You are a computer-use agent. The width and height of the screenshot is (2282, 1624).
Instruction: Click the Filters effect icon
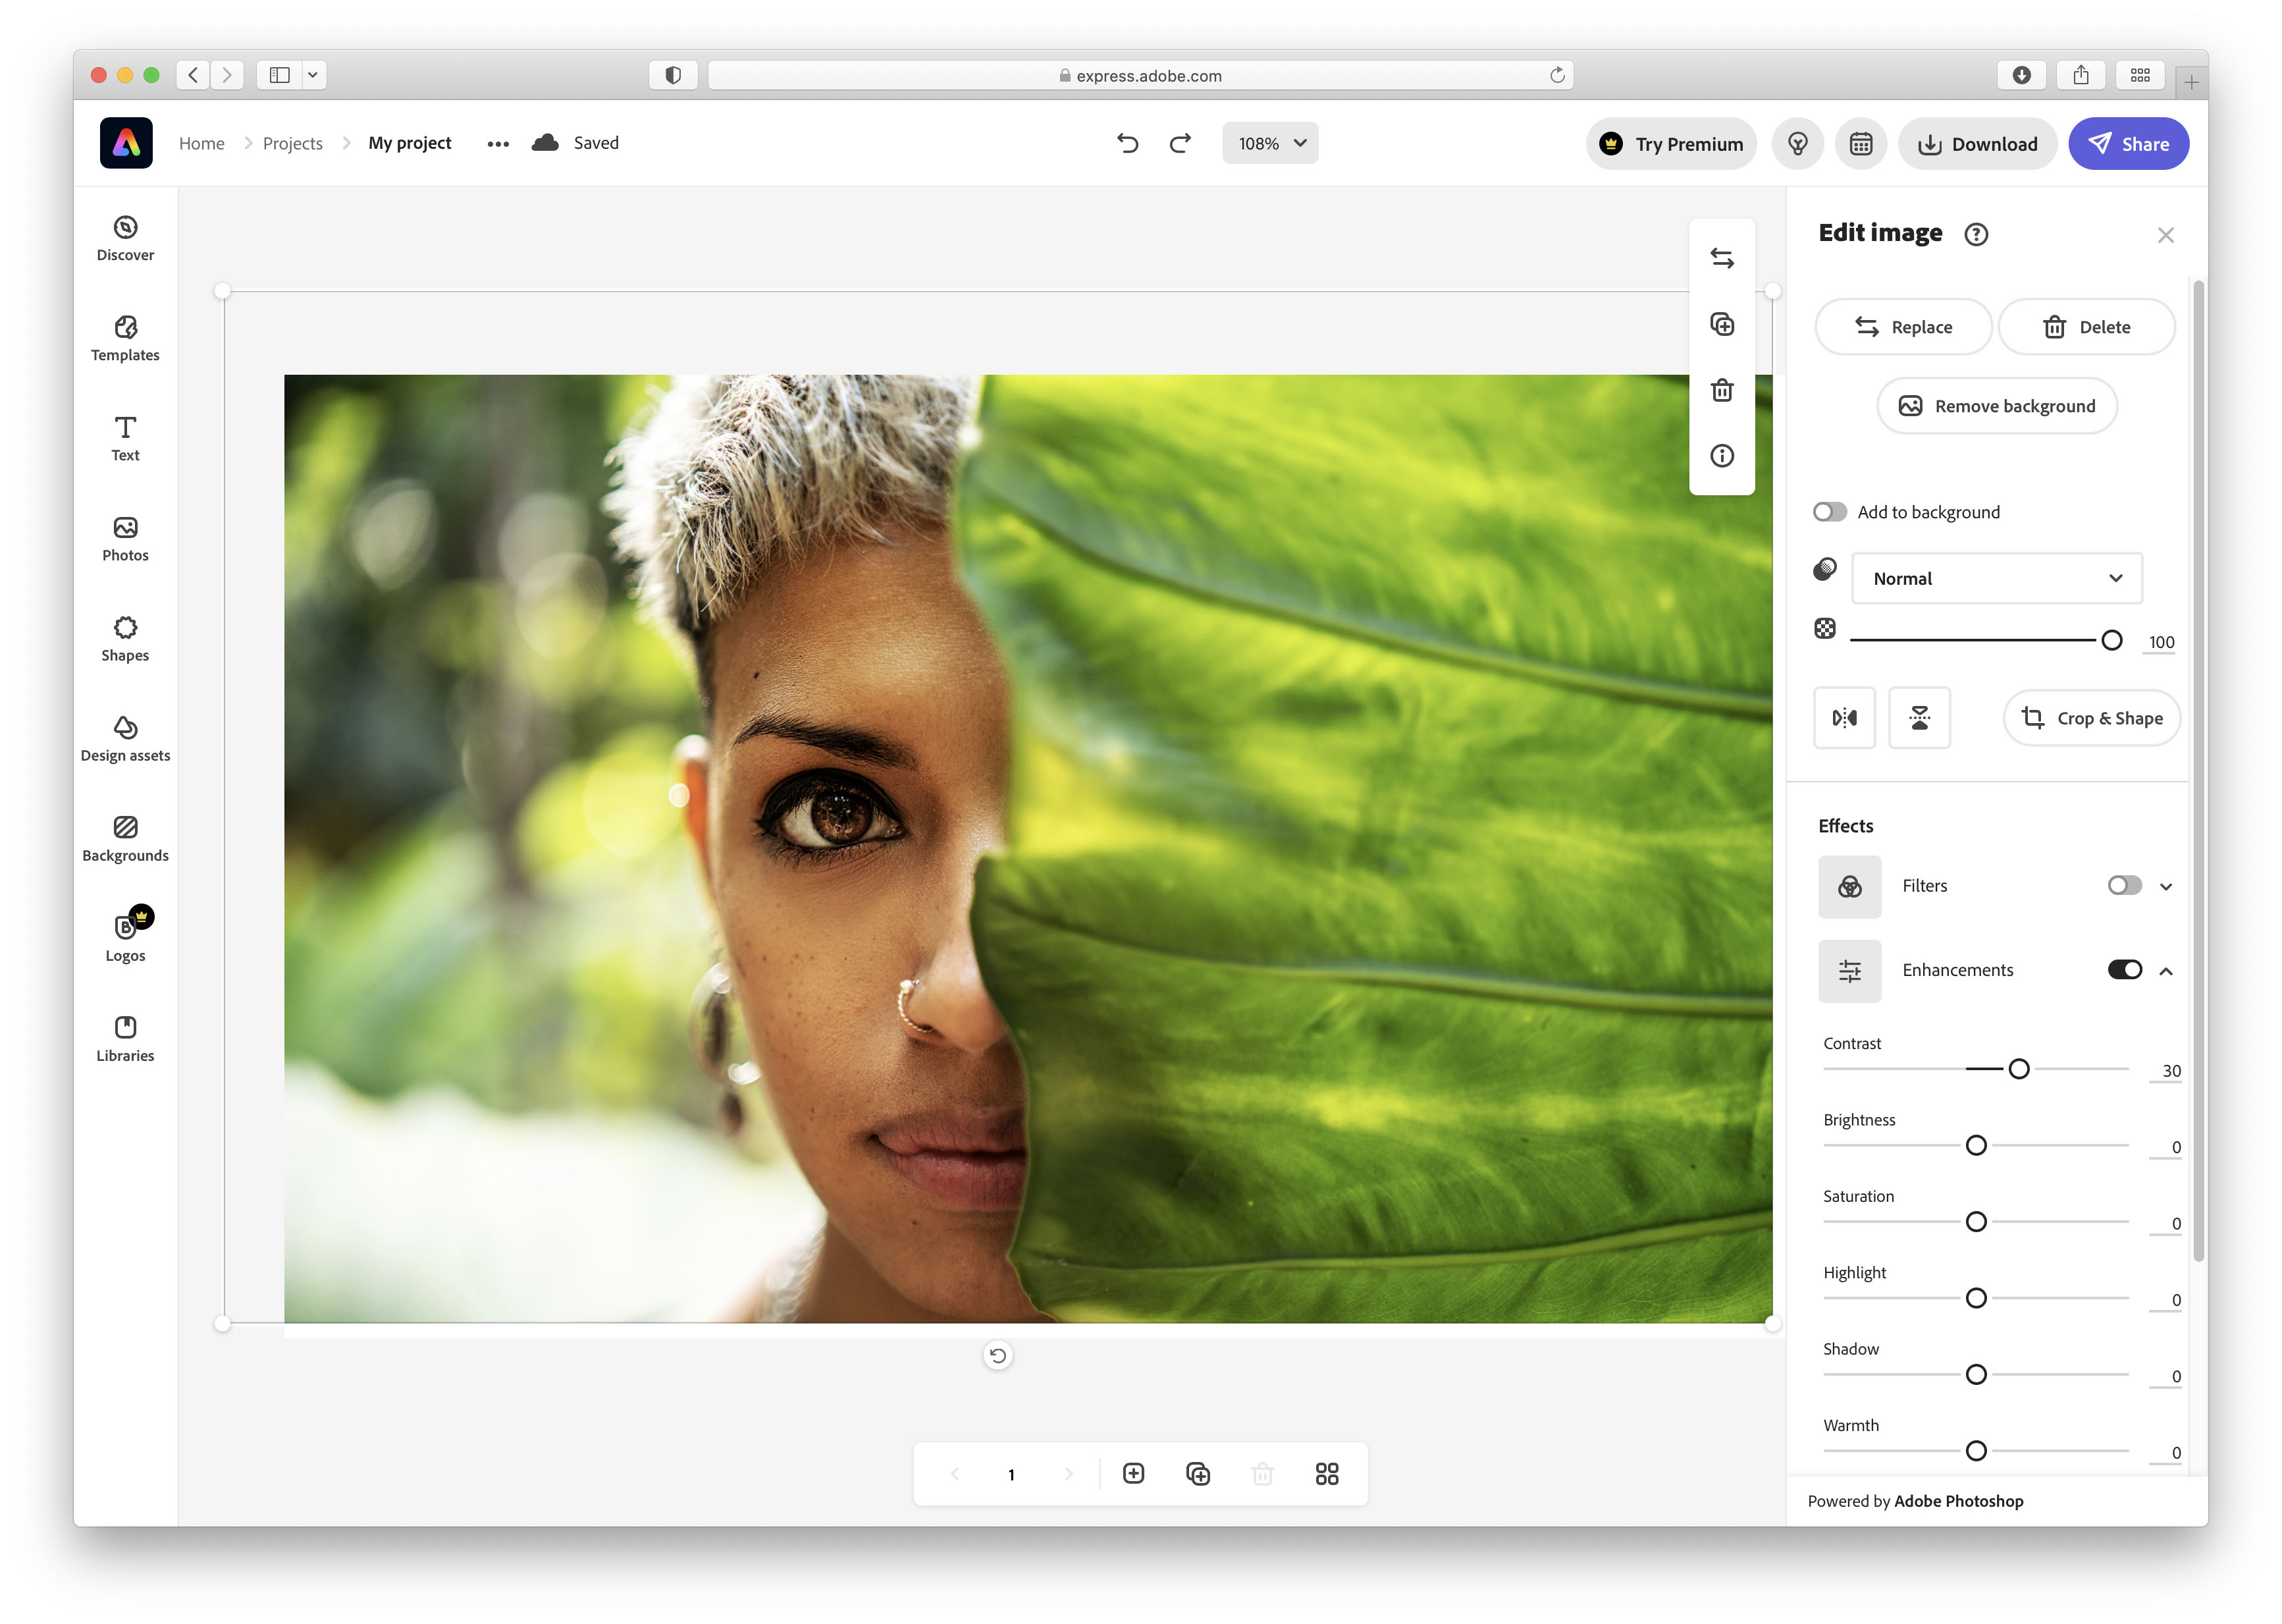1849,887
